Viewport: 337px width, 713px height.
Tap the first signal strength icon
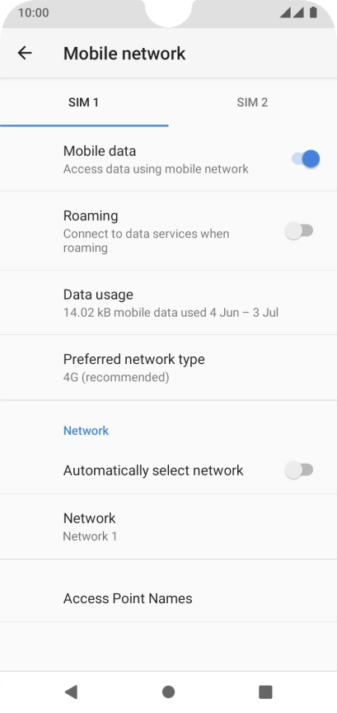285,12
